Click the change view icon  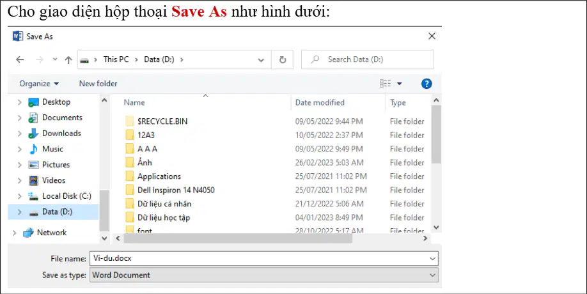pos(385,84)
